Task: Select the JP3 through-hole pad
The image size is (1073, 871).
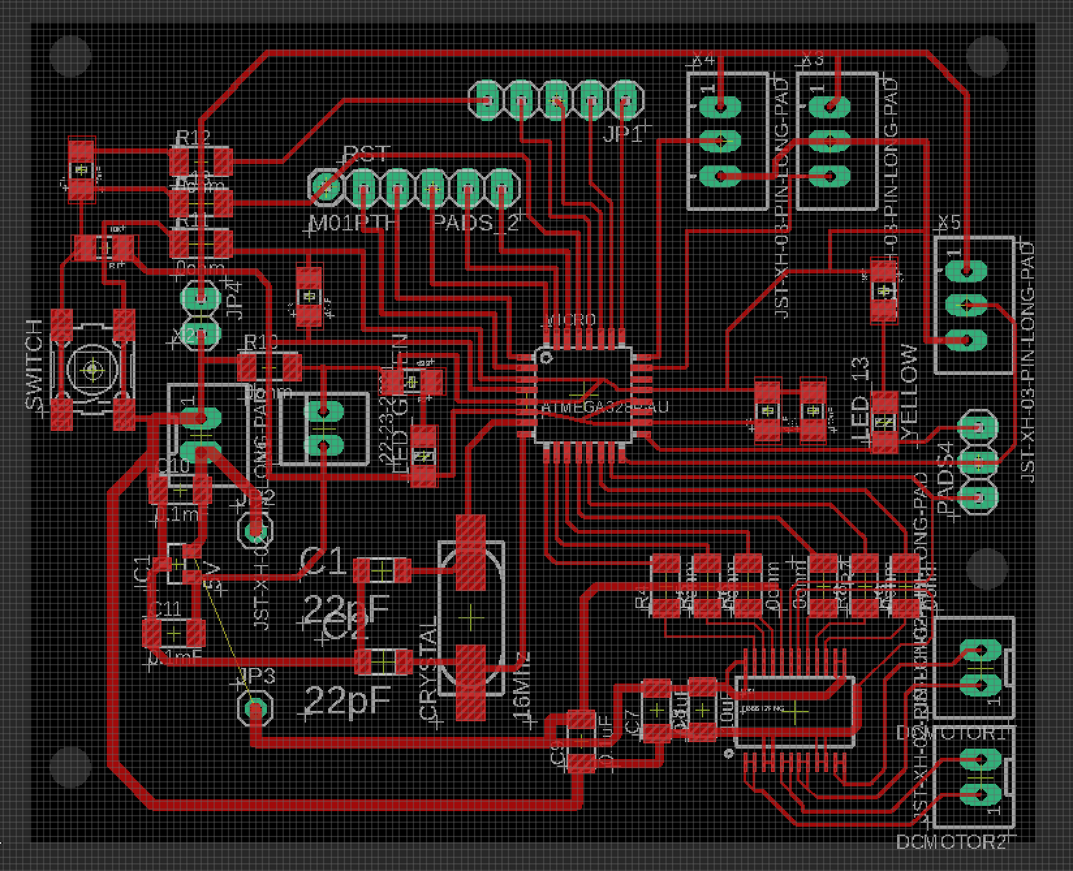Action: coord(256,708)
